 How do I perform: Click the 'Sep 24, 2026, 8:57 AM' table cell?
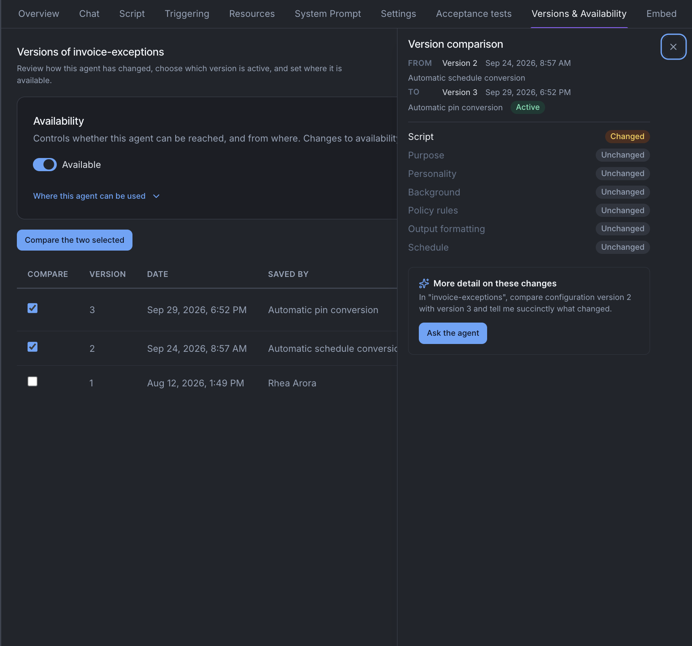click(x=197, y=349)
